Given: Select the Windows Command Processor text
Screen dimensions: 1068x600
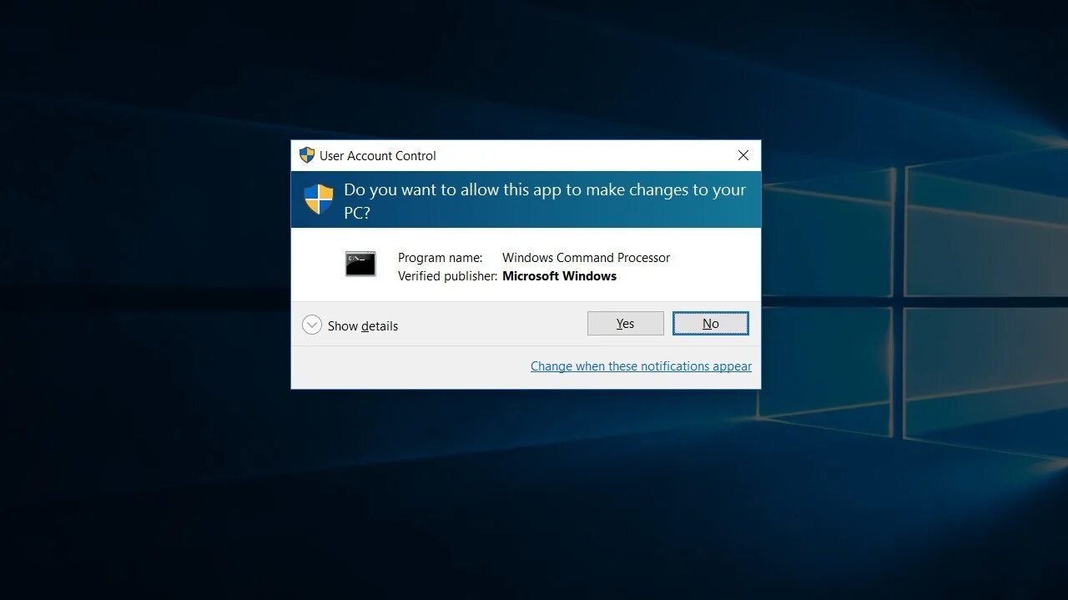Looking at the screenshot, I should [x=586, y=258].
